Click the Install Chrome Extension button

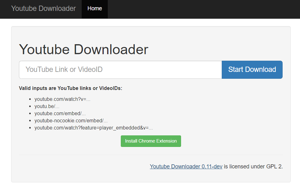pyautogui.click(x=151, y=141)
